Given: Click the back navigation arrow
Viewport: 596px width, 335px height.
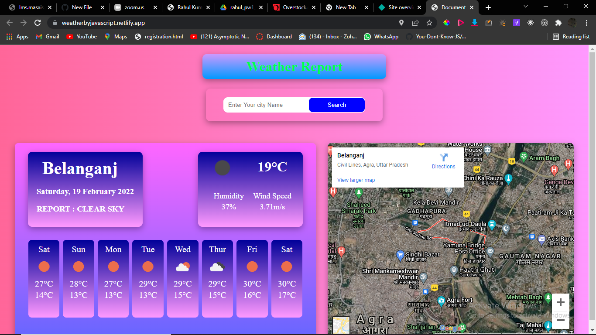Looking at the screenshot, I should (9, 23).
